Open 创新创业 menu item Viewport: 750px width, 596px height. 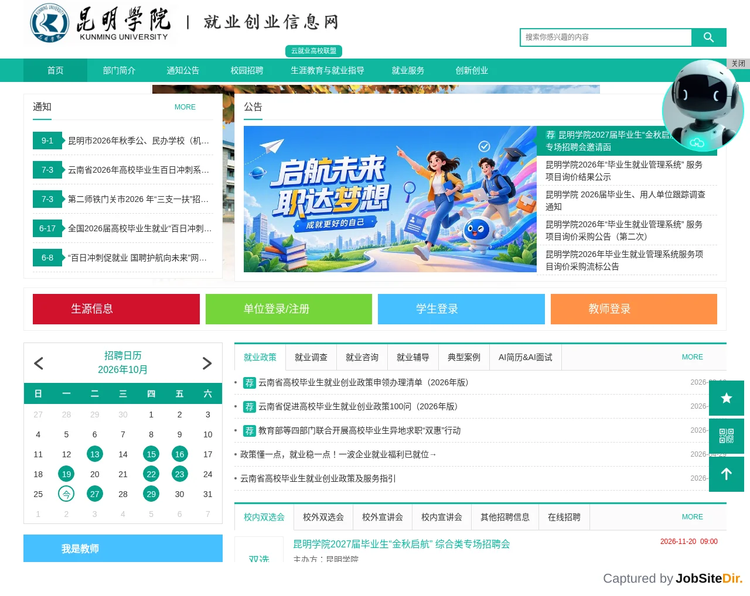pos(472,70)
